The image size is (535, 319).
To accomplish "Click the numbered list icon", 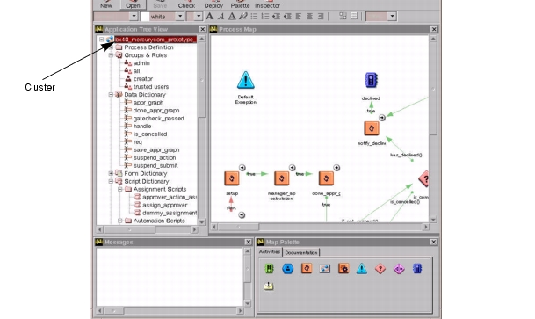I will 264,16.
